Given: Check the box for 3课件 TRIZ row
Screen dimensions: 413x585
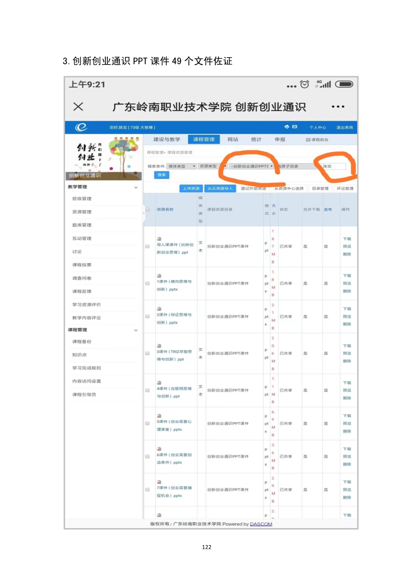Looking at the screenshot, I should point(148,353).
